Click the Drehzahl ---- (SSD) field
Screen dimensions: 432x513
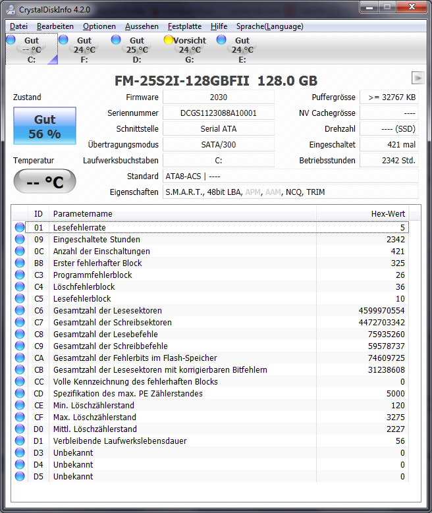389,129
